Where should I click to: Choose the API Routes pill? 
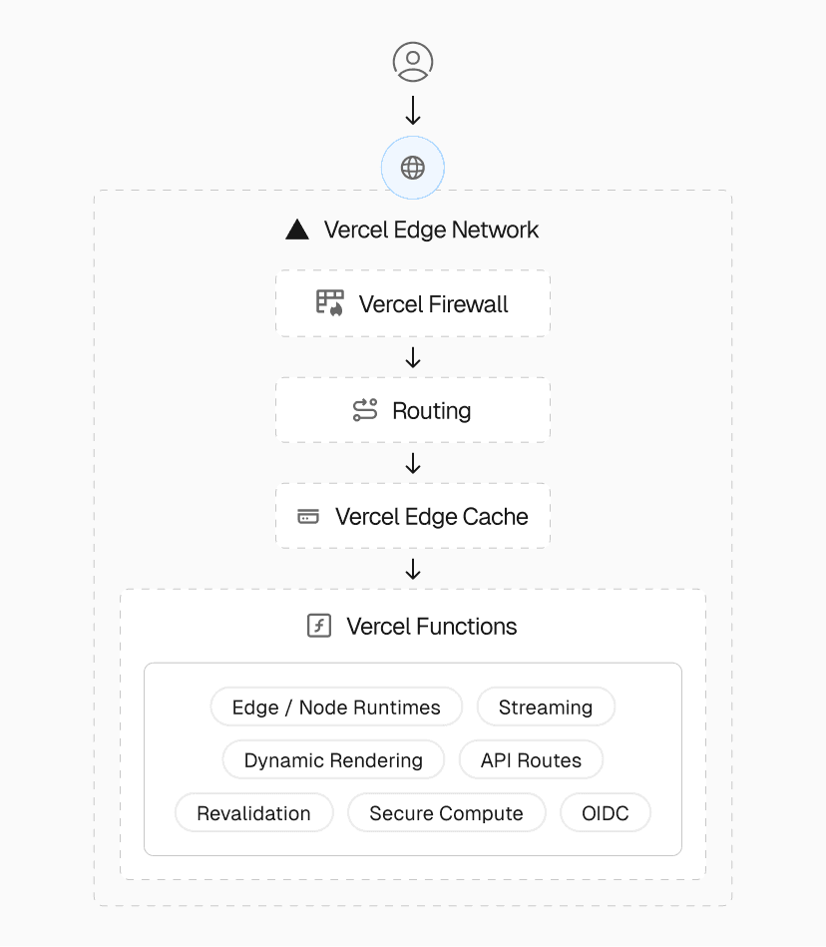[x=531, y=760]
